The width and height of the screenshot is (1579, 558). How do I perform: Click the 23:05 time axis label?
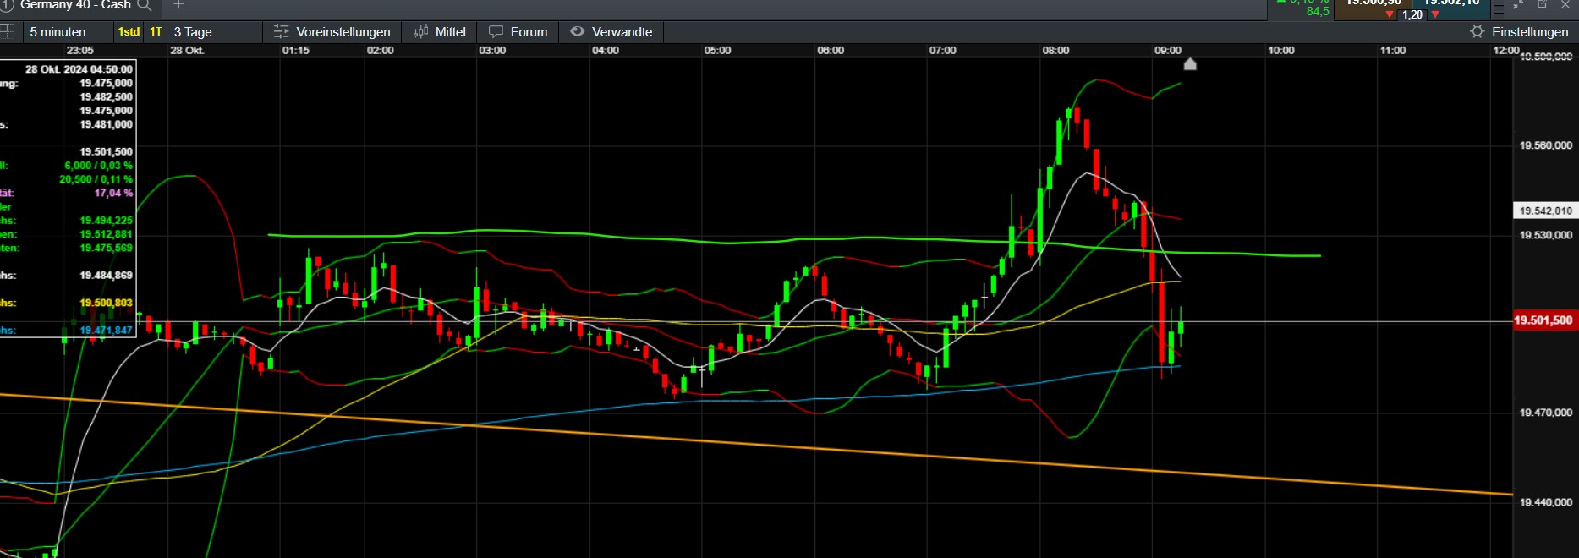[80, 51]
